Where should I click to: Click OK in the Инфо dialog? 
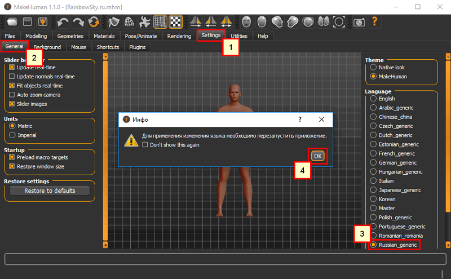317,156
